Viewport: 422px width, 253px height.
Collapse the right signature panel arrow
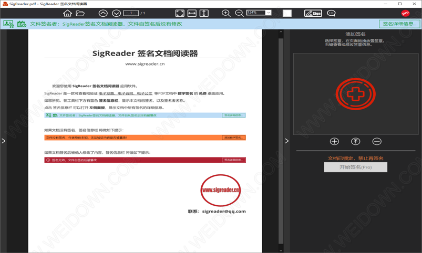point(286,141)
